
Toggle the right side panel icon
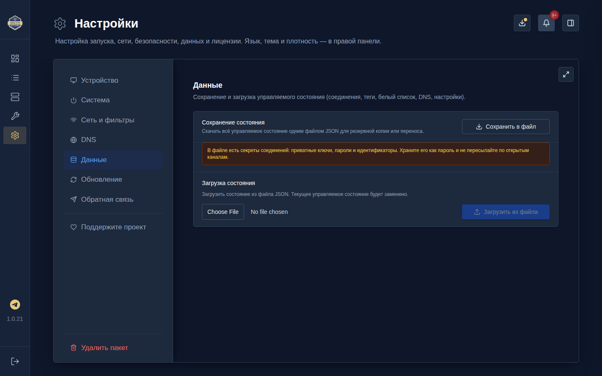pos(571,23)
